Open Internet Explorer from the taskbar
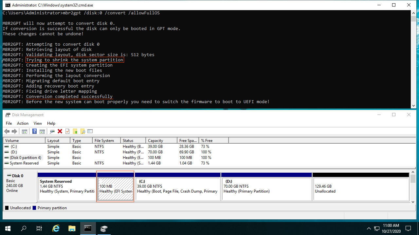Viewport: 419px width, 235px height. click(56, 228)
